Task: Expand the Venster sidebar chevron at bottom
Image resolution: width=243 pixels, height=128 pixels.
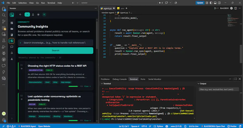Action: pos(12,119)
